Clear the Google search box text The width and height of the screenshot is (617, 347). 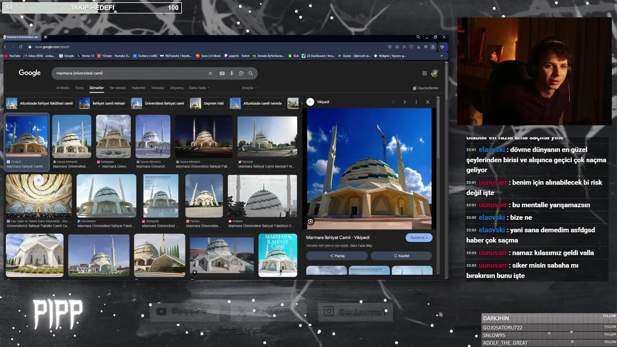210,73
